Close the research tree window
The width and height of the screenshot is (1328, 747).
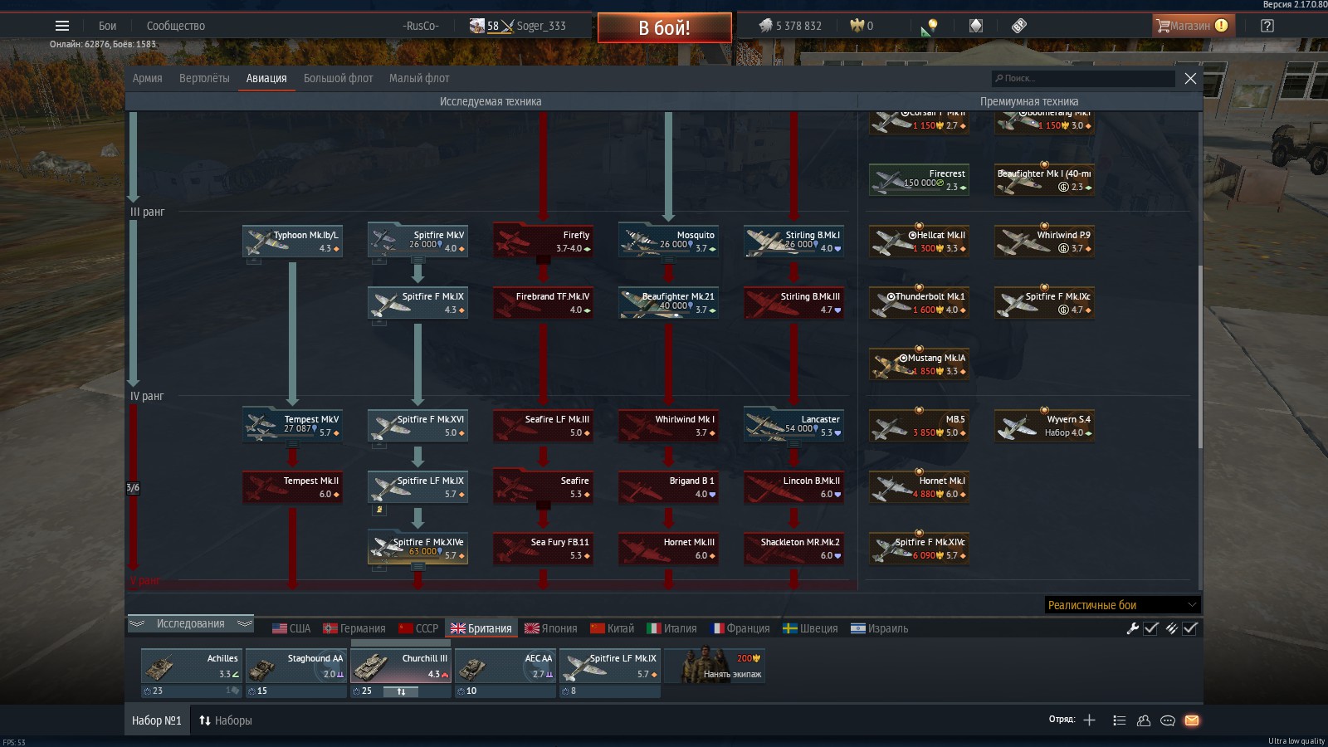pyautogui.click(x=1190, y=78)
